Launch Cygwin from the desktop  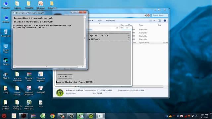[6, 62]
